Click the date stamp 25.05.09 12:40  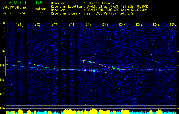tap(15, 13)
